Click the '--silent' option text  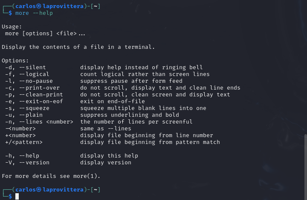coord(32,68)
